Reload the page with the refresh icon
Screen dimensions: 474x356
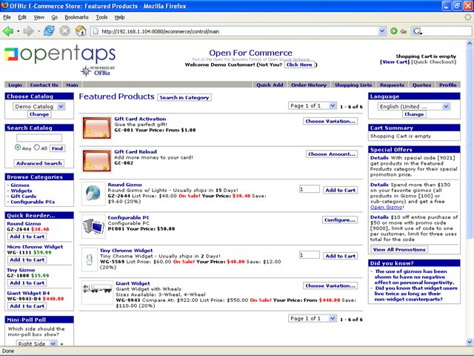[49, 31]
